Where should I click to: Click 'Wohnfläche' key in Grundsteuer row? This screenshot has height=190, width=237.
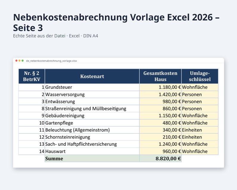200,87
